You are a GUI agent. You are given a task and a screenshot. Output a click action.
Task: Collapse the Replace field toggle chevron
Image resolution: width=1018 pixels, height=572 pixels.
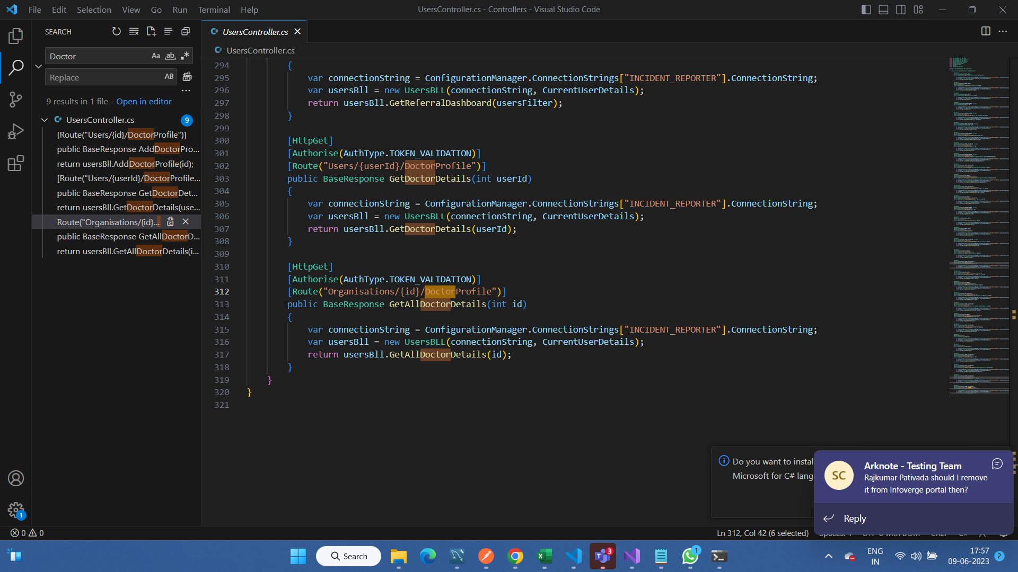point(38,67)
